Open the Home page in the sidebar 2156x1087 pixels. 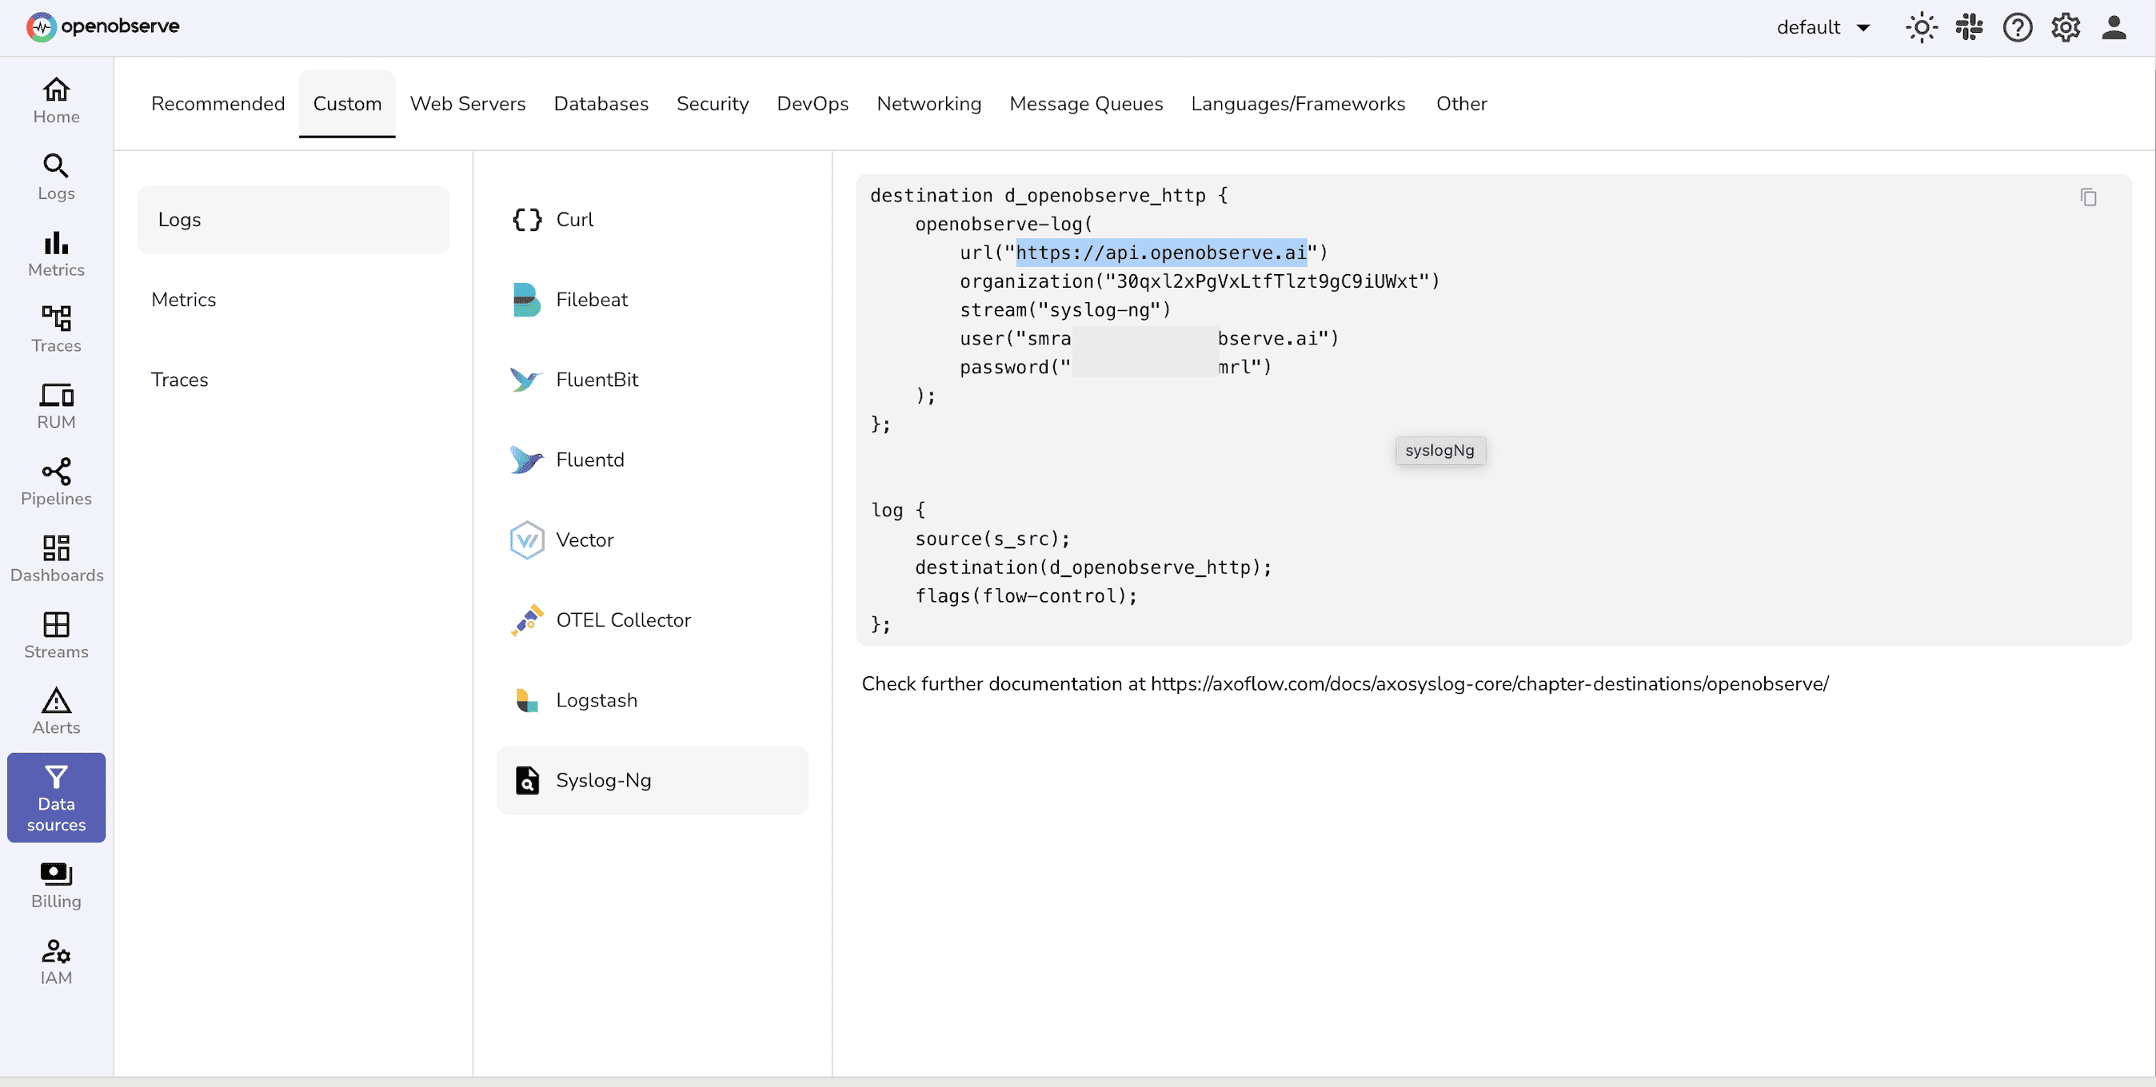[56, 101]
